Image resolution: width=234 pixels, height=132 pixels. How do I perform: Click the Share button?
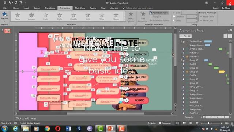click(x=226, y=8)
